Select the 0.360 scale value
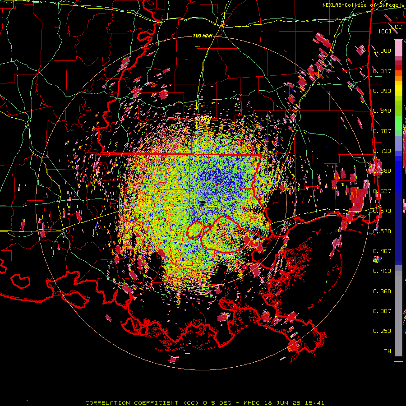 [x=382, y=291]
